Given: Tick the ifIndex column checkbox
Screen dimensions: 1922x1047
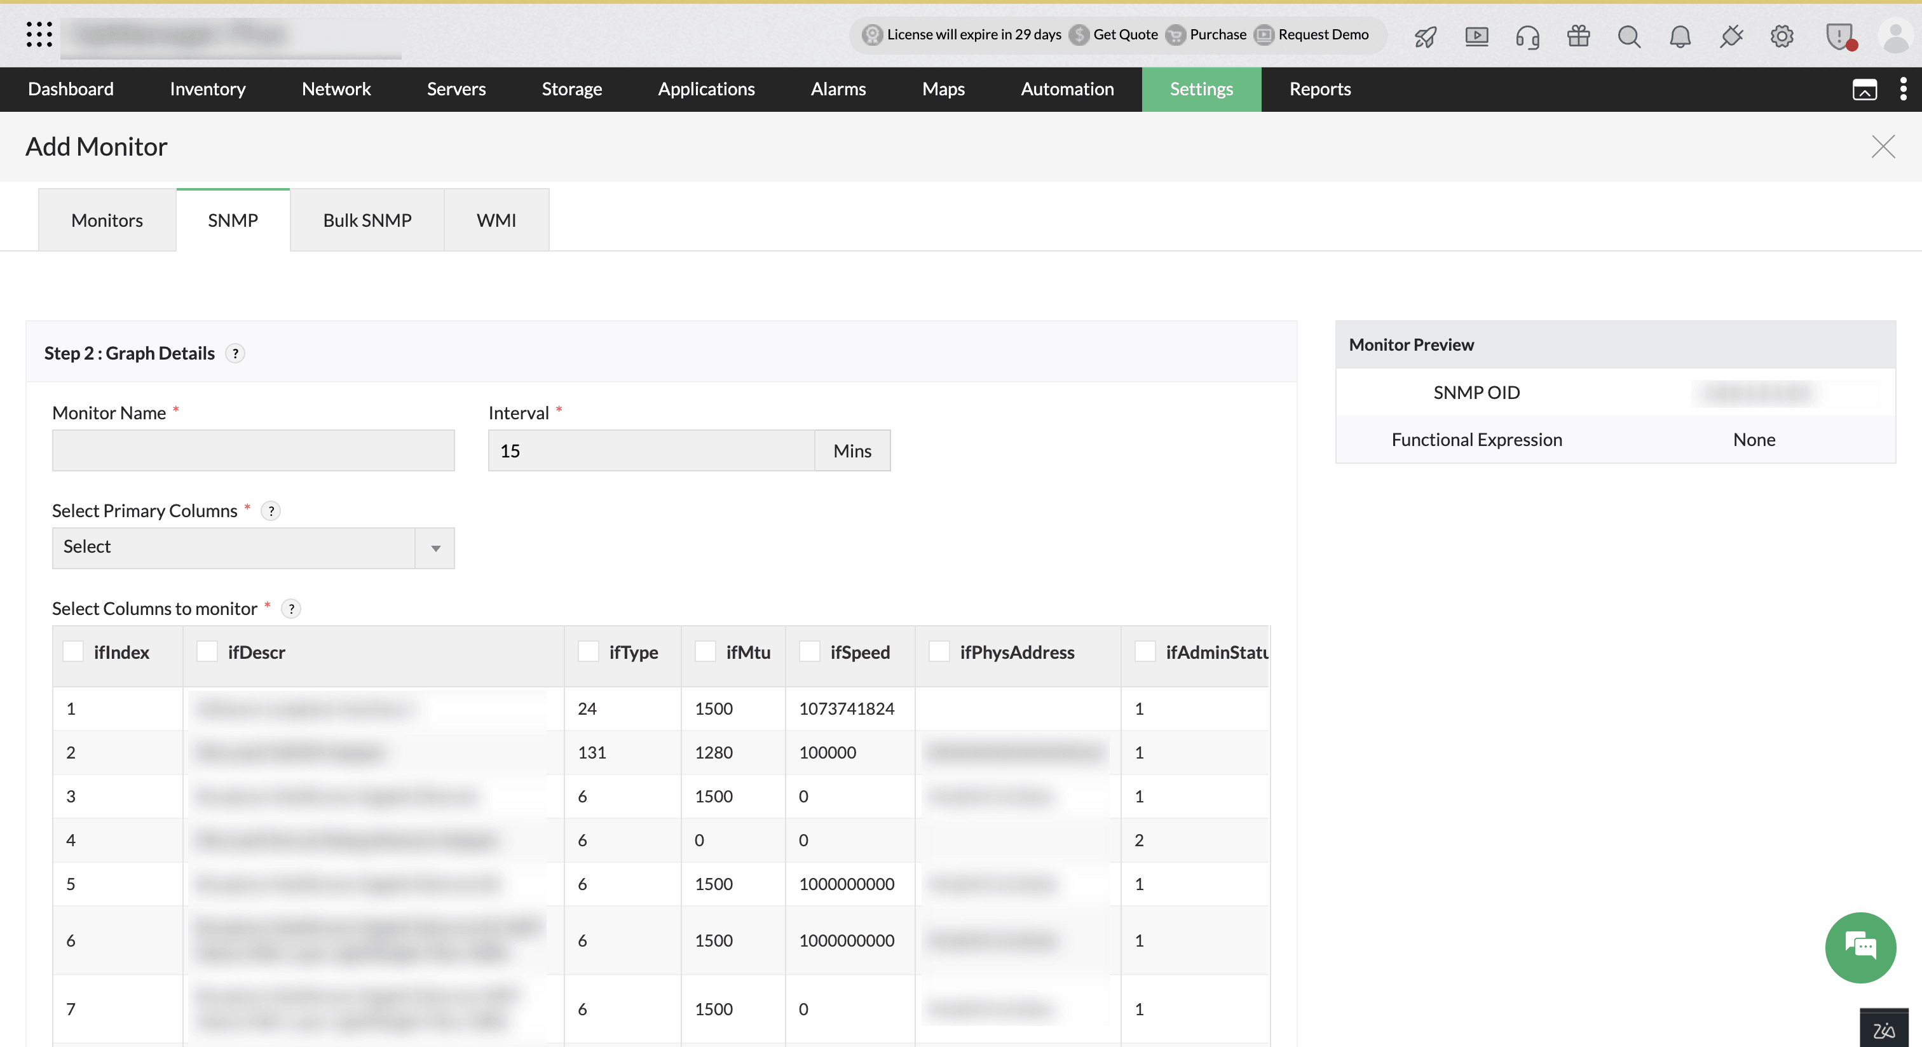Looking at the screenshot, I should pyautogui.click(x=73, y=651).
